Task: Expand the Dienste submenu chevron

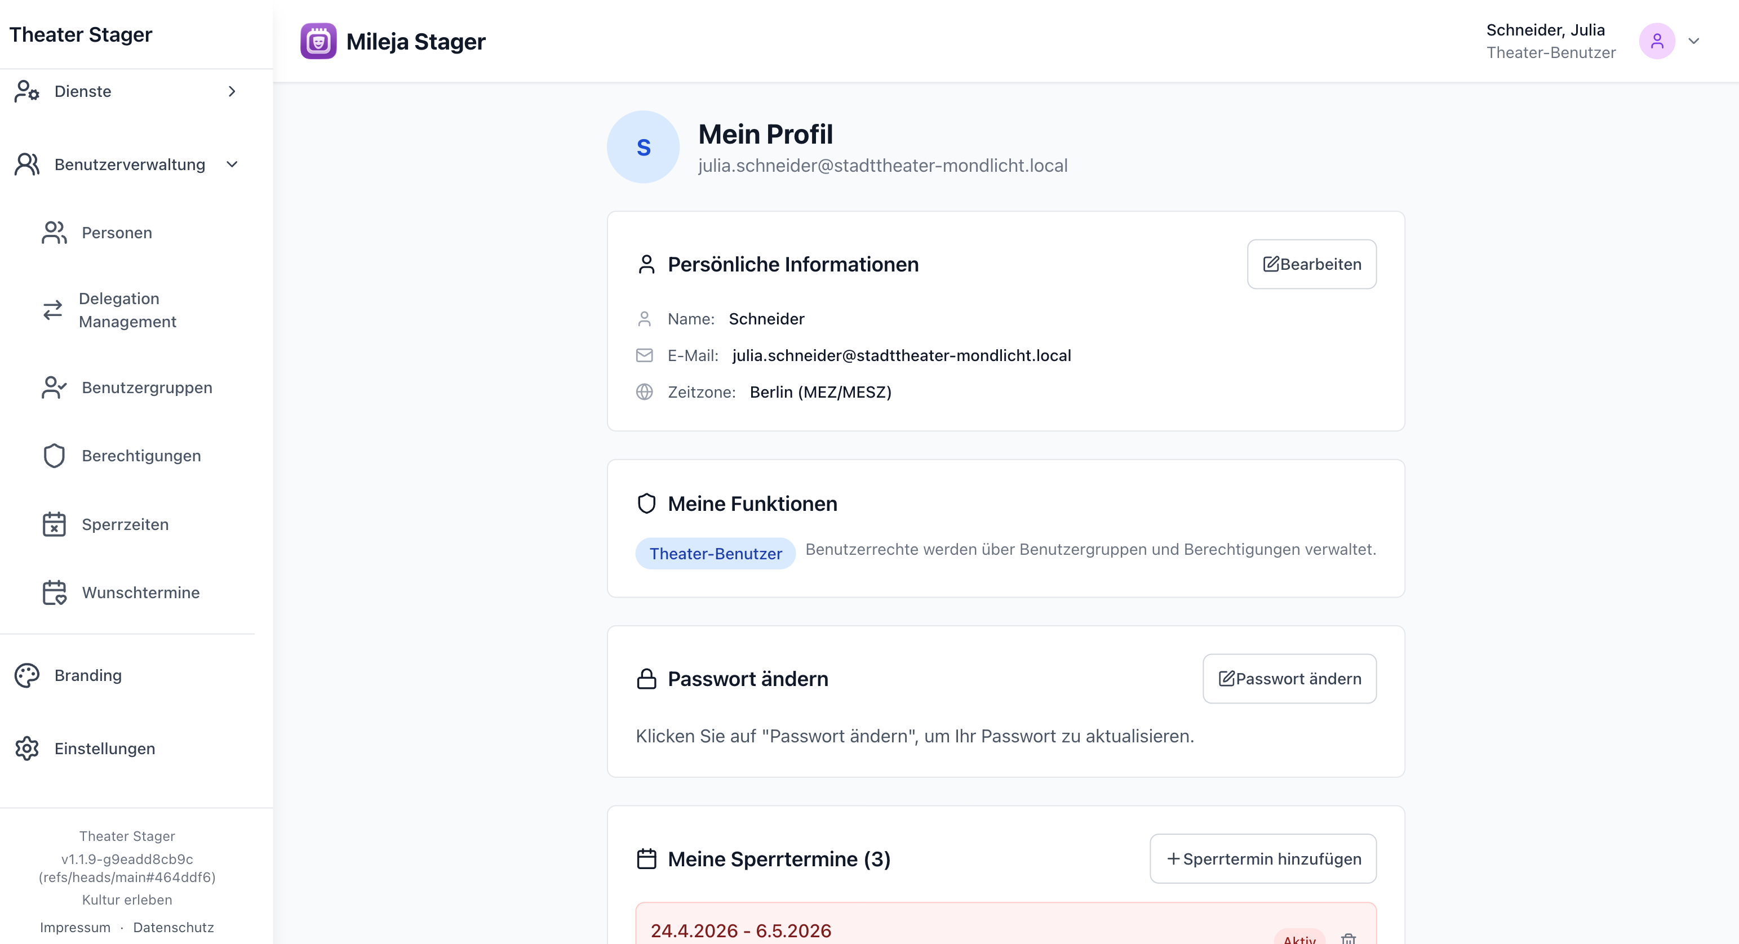Action: 232,91
